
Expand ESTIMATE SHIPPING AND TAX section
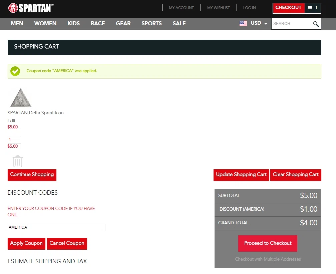[47, 261]
